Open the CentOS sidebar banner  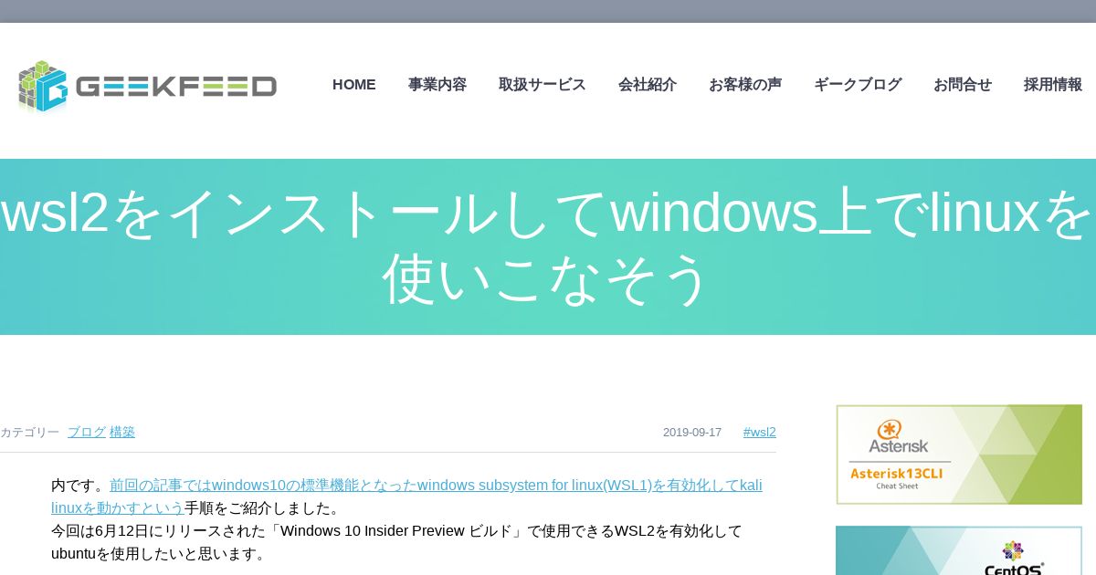959,550
